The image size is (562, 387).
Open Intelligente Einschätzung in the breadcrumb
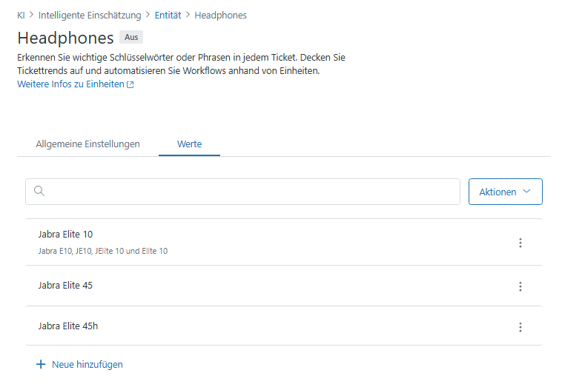tap(90, 15)
